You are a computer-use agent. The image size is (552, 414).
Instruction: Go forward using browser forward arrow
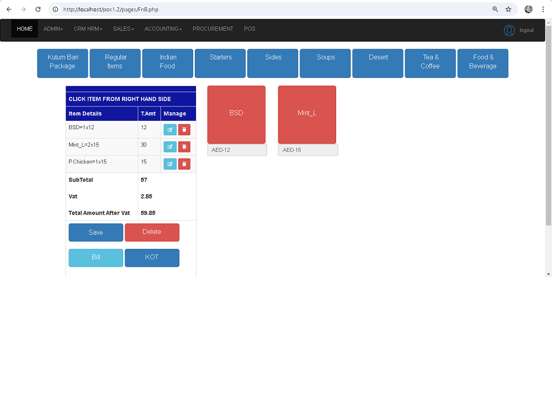click(23, 9)
